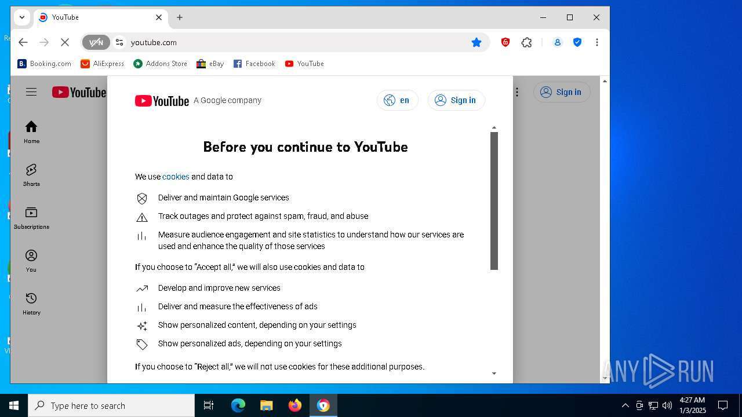
Task: Open the red shield extension icon
Action: 505,42
